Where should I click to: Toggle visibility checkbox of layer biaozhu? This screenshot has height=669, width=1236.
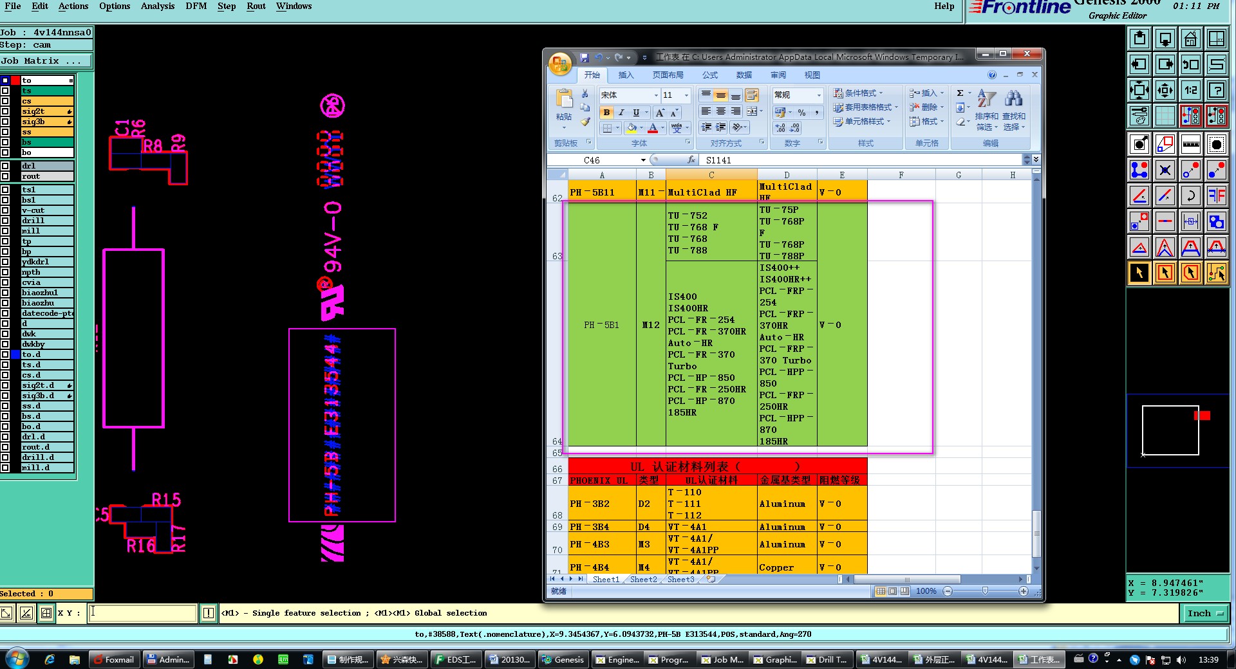click(x=5, y=303)
